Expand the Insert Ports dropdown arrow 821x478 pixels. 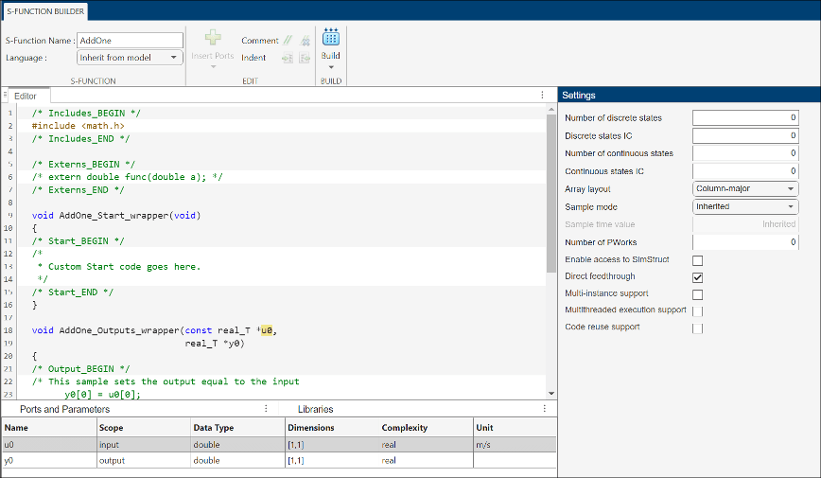pos(213,67)
